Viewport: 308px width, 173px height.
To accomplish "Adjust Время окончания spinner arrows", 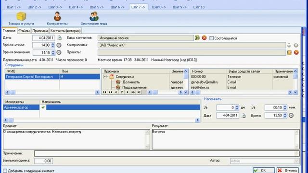I will tap(52, 52).
